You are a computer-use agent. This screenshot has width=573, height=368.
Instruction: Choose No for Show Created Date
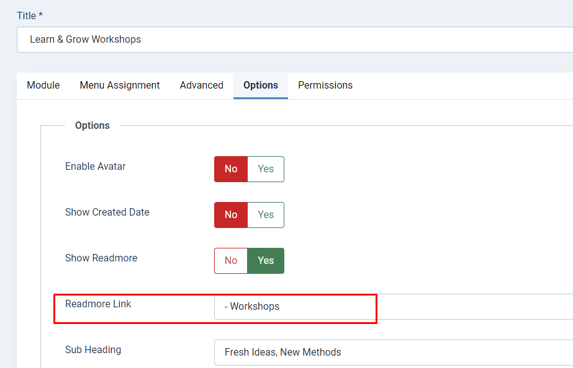click(x=231, y=215)
